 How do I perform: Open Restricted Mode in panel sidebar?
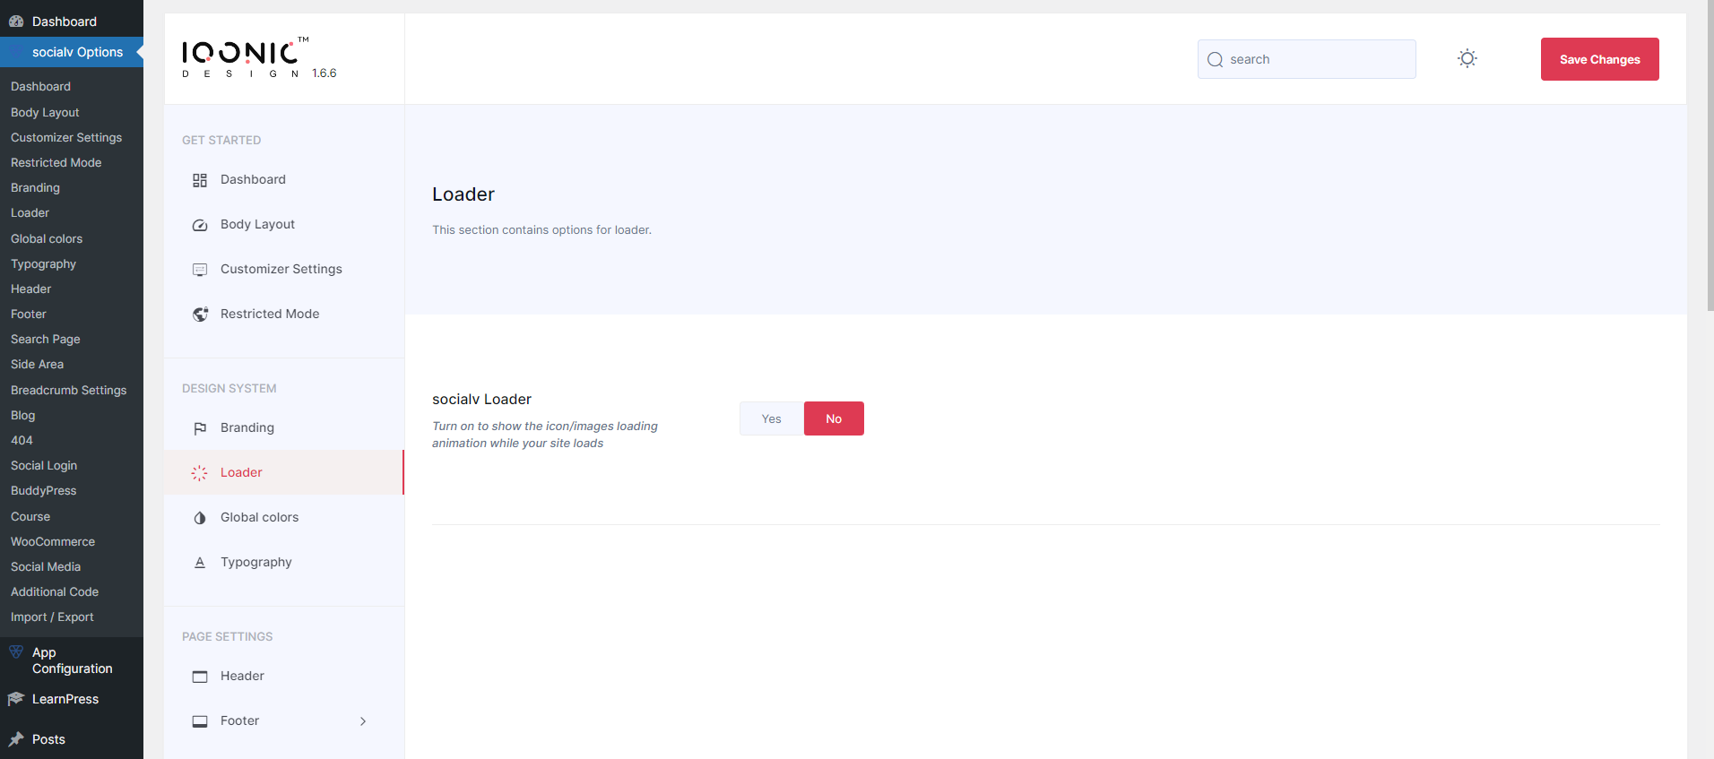[284, 314]
